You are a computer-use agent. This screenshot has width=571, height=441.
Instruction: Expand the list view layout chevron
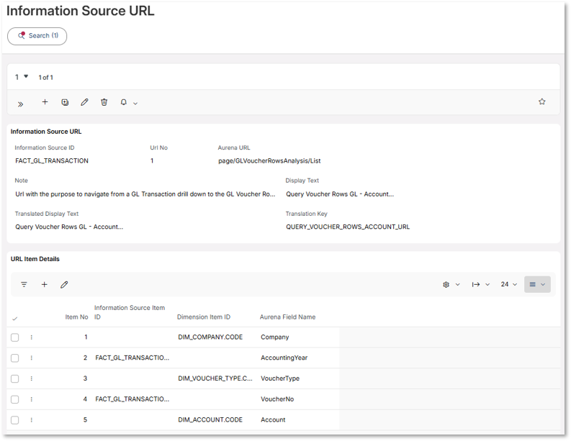point(543,285)
